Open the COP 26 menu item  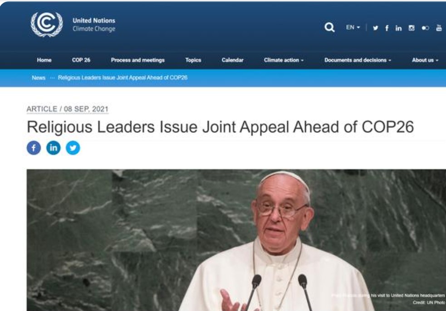[x=81, y=60]
